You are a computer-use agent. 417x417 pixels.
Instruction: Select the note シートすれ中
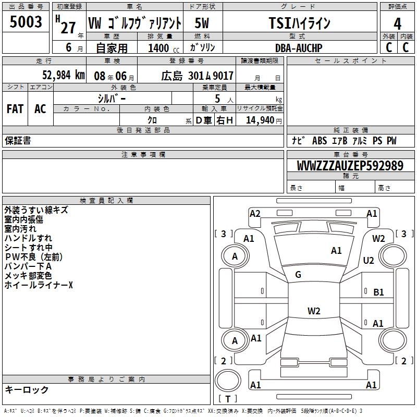[x=29, y=247]
